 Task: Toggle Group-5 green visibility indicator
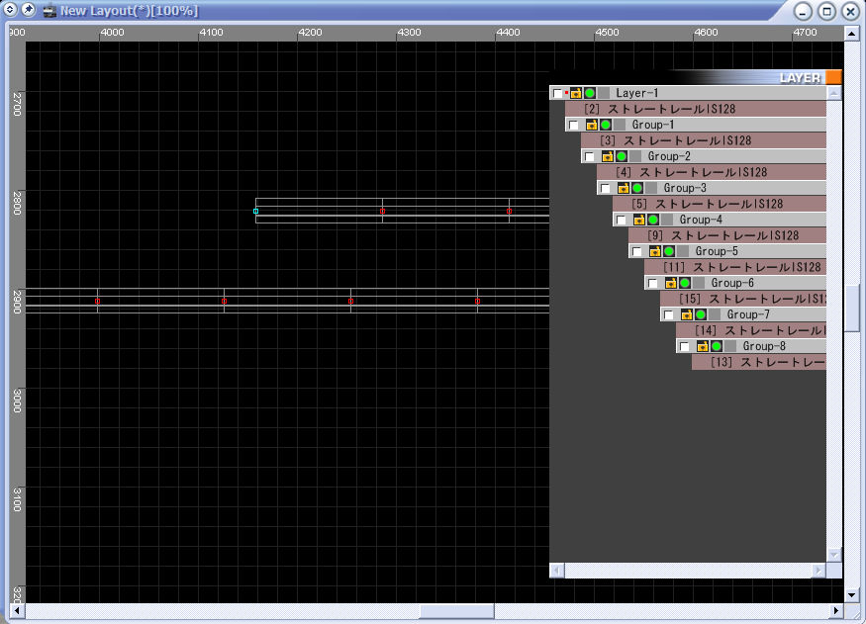[669, 251]
